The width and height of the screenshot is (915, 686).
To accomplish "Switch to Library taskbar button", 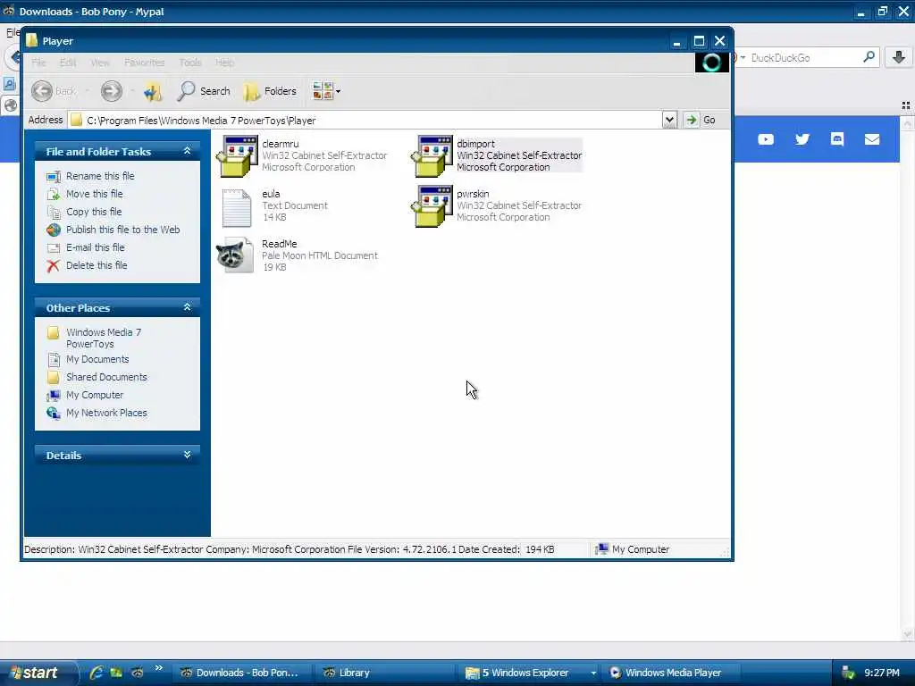I will (385, 673).
